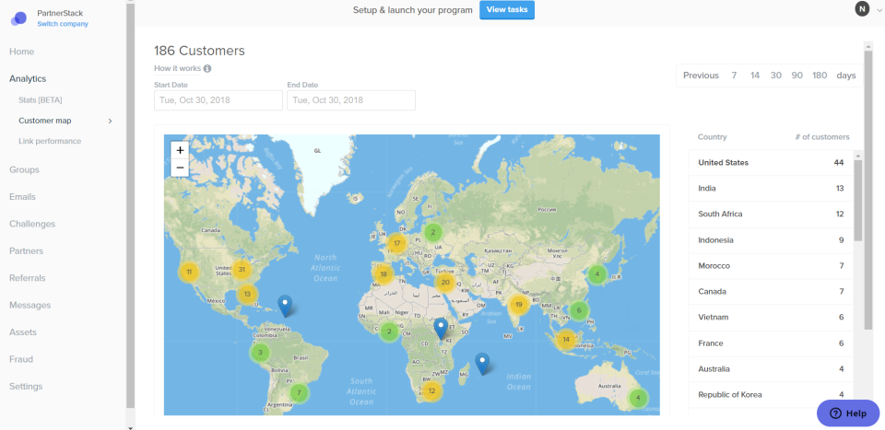Open the user avatar N menu
This screenshot has width=885, height=430.
coord(862,9)
